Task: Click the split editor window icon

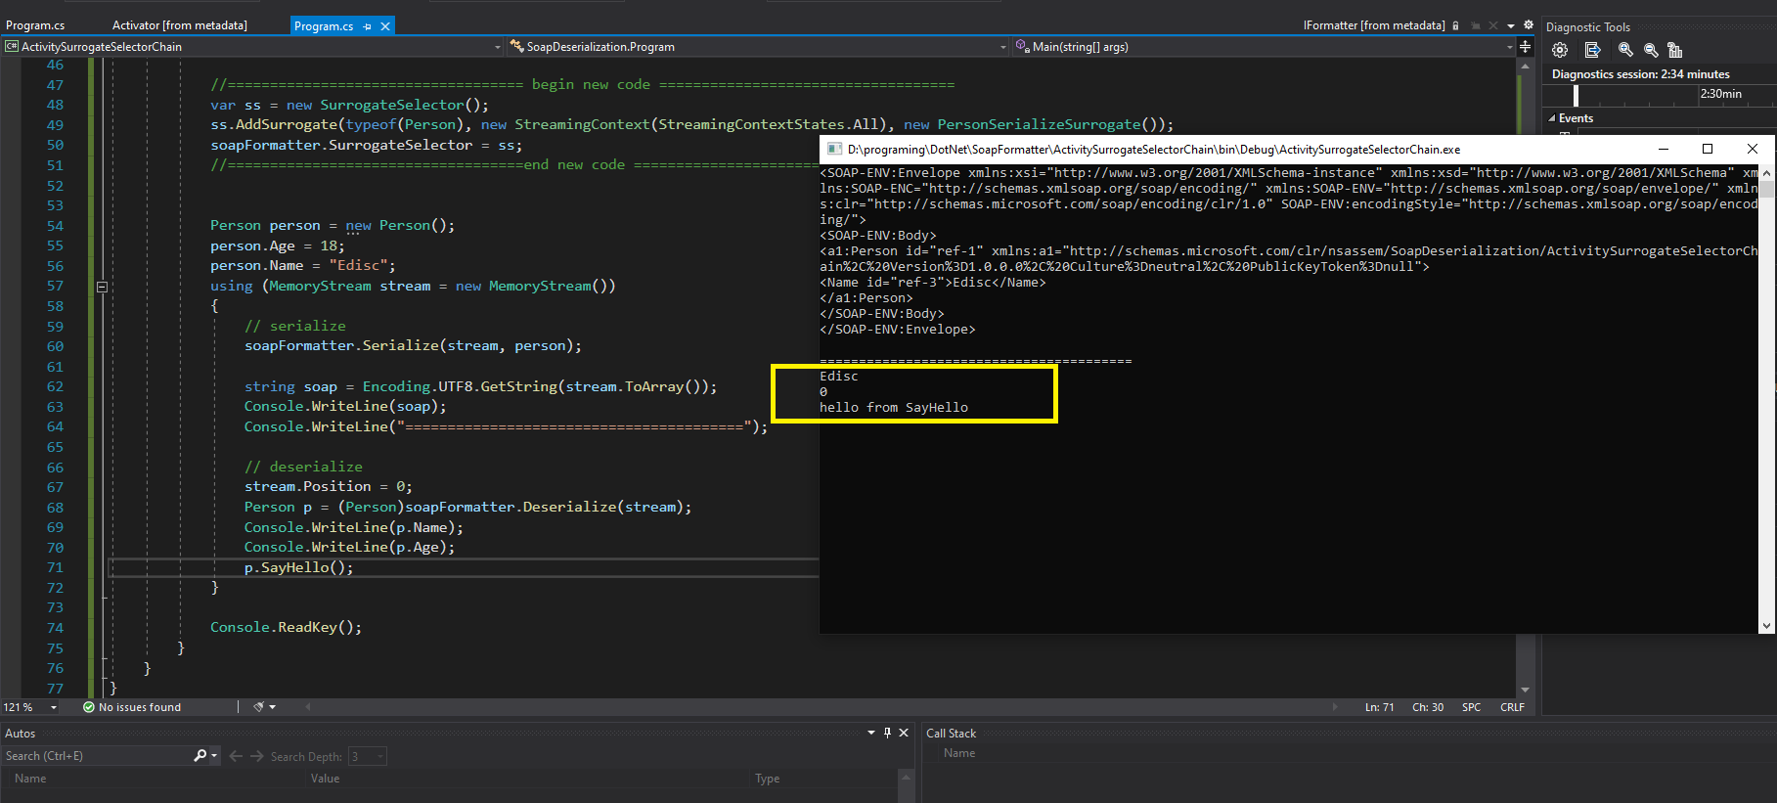Action: click(x=1525, y=46)
